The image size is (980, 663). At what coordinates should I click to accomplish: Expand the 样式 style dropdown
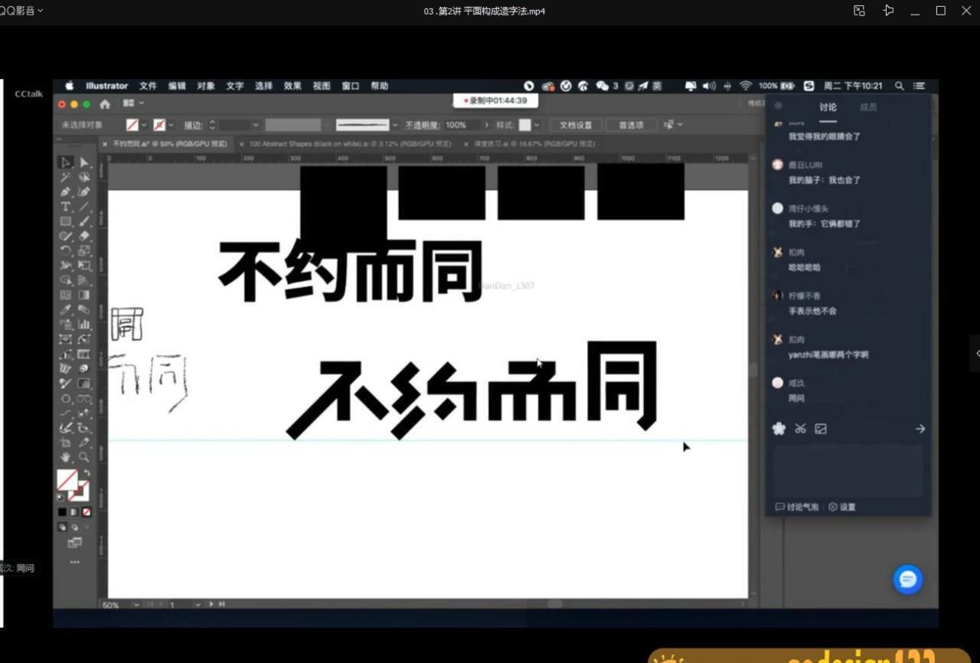536,124
